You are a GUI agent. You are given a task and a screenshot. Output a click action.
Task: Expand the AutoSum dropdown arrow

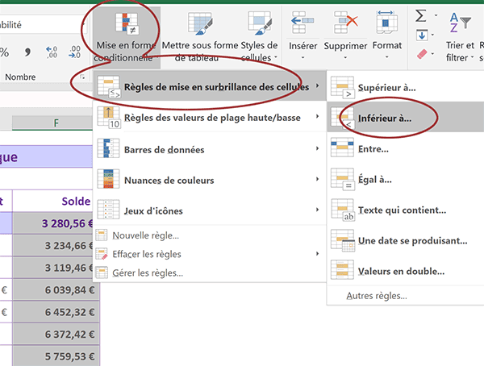click(x=436, y=15)
